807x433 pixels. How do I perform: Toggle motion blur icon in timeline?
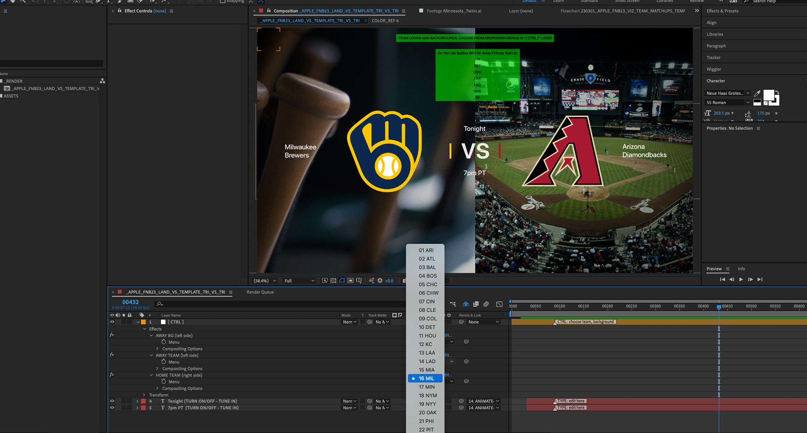486,304
